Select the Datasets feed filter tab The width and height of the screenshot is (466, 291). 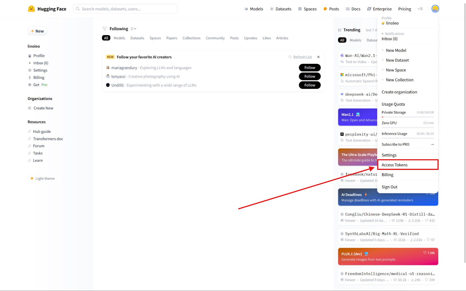tap(137, 38)
